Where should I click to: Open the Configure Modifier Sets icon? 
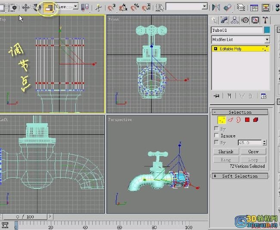(x=264, y=96)
